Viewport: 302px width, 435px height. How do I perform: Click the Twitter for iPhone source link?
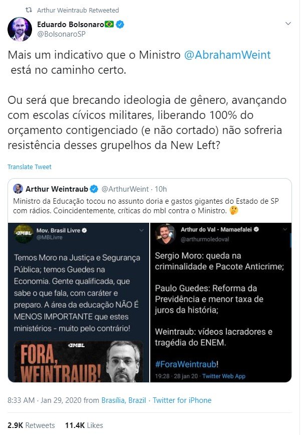pos(182,400)
